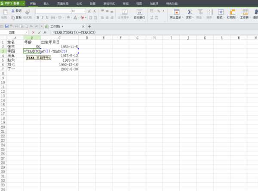Toggle Underline formatting
Viewport: 258px width, 191px height.
47,17
